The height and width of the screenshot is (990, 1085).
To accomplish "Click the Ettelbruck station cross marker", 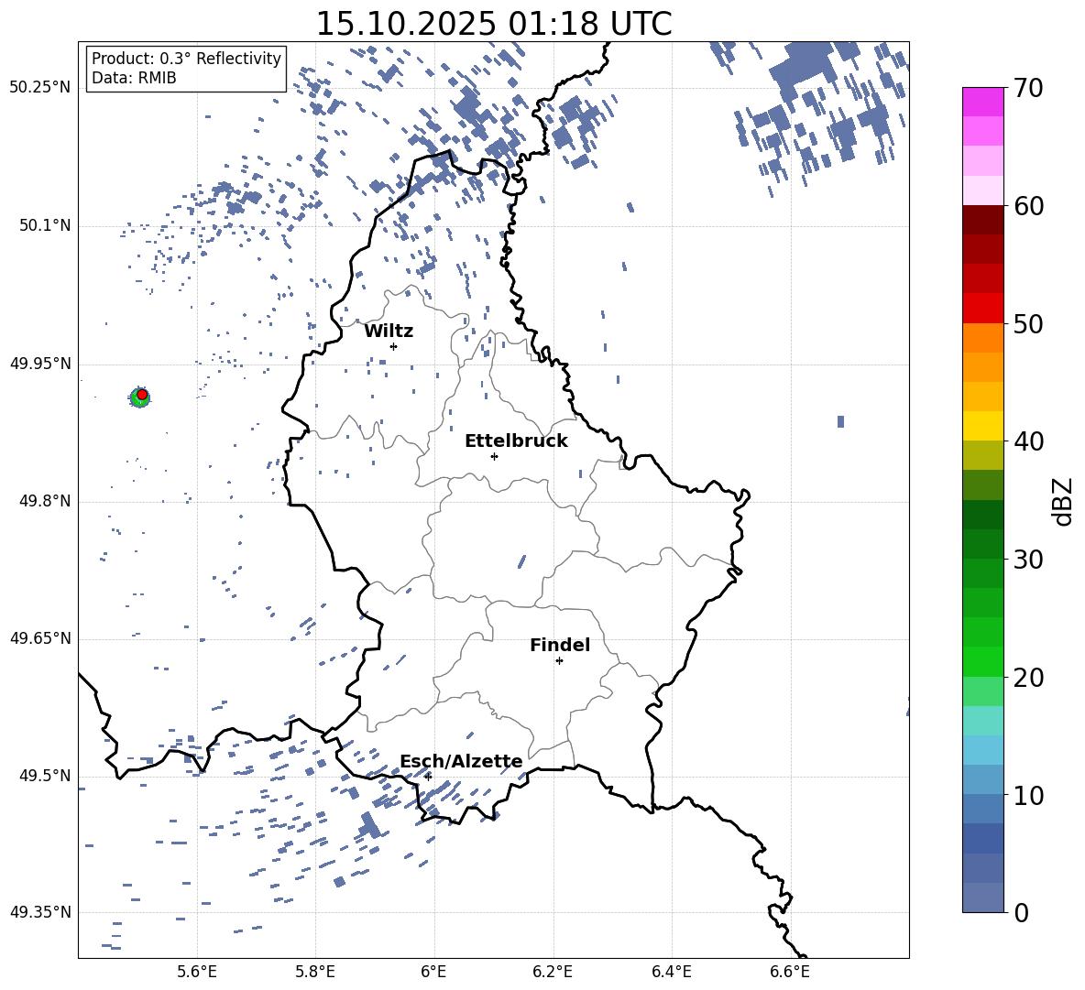I will click(x=494, y=456).
